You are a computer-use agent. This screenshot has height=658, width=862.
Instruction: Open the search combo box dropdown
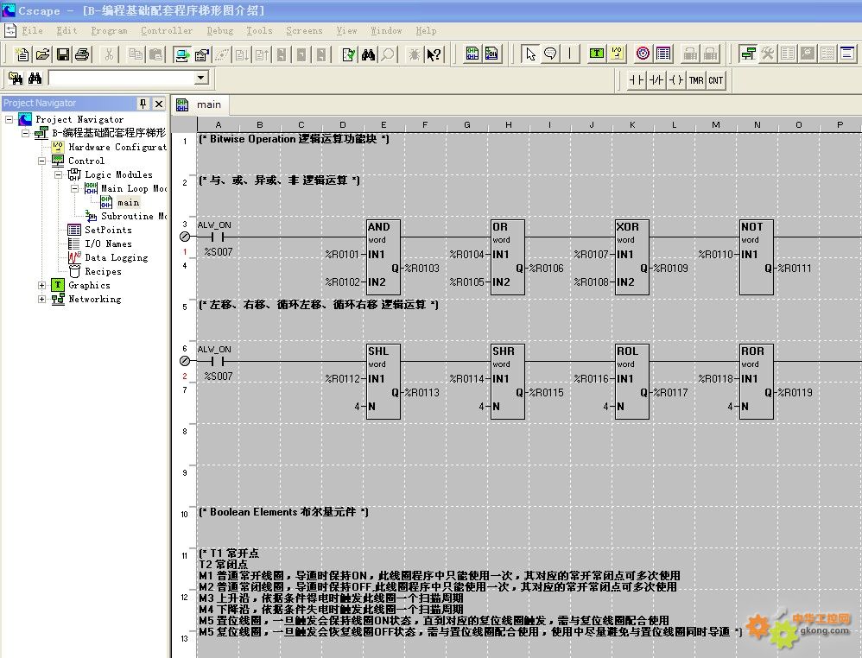click(201, 79)
